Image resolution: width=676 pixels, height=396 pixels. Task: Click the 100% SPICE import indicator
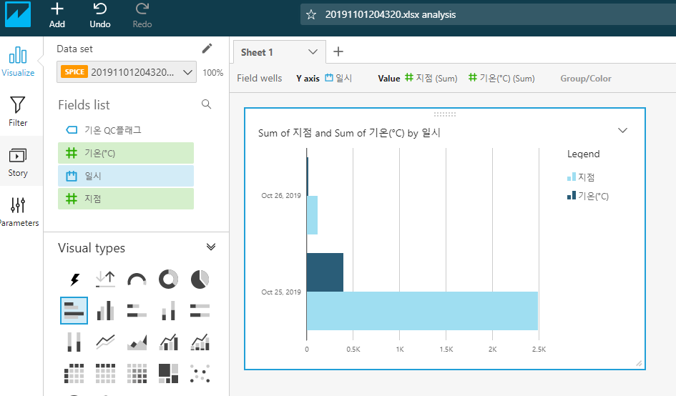213,72
